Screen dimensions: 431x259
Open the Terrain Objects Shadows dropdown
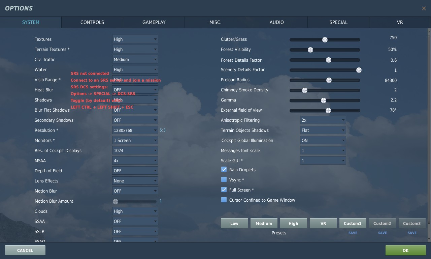click(323, 130)
